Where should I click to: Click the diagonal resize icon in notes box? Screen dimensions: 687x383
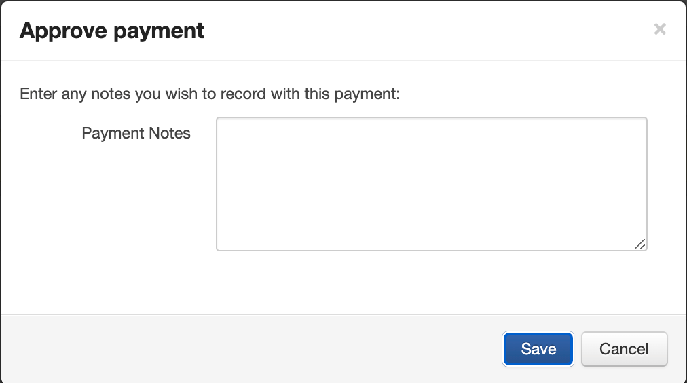639,244
